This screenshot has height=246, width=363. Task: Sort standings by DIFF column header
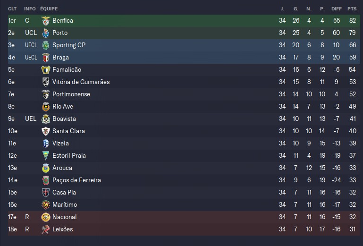[x=336, y=9]
